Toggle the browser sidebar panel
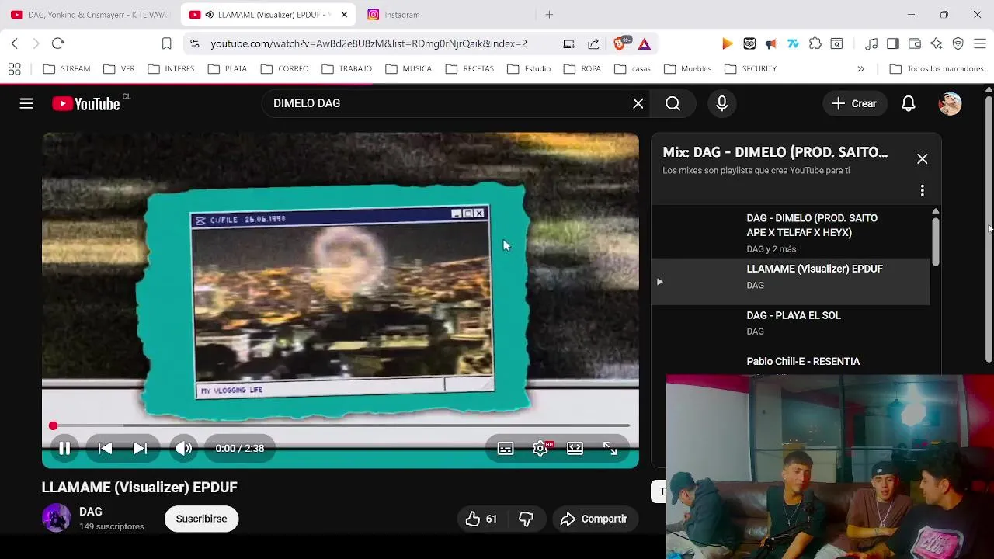Image resolution: width=994 pixels, height=559 pixels. (x=893, y=43)
